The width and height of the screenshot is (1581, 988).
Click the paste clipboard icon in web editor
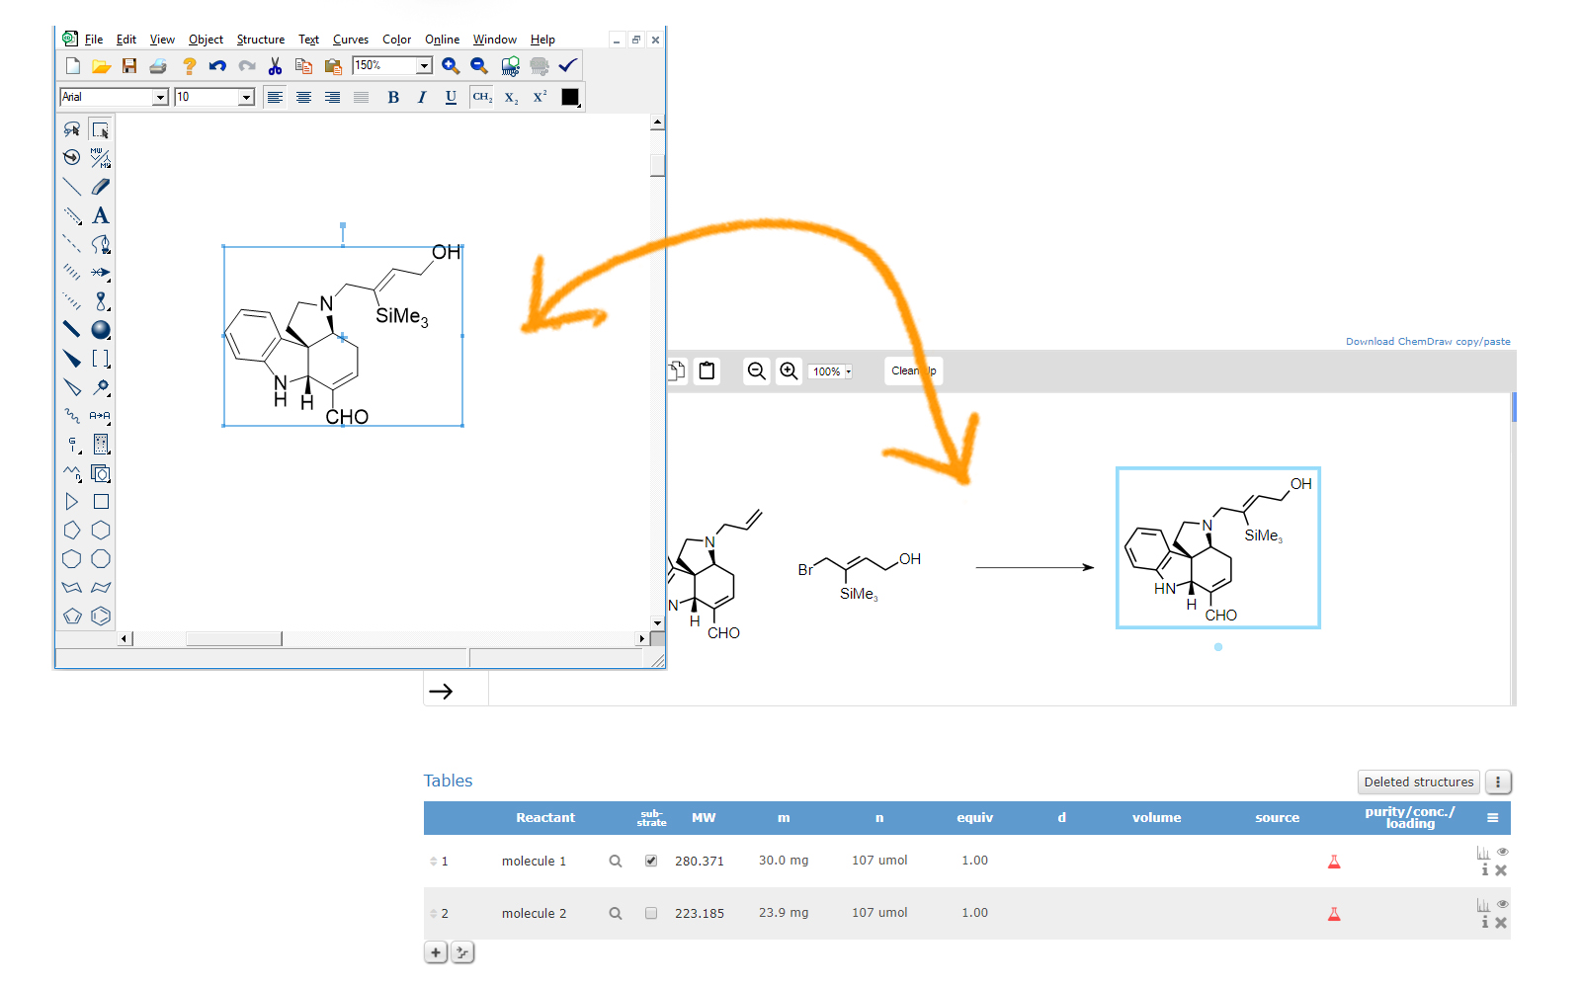707,371
